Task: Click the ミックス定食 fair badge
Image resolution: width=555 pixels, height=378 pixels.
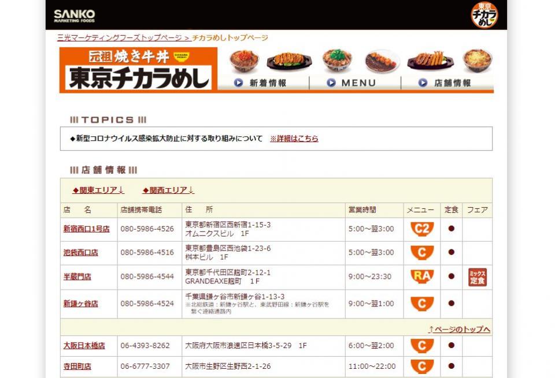Action: [x=477, y=277]
